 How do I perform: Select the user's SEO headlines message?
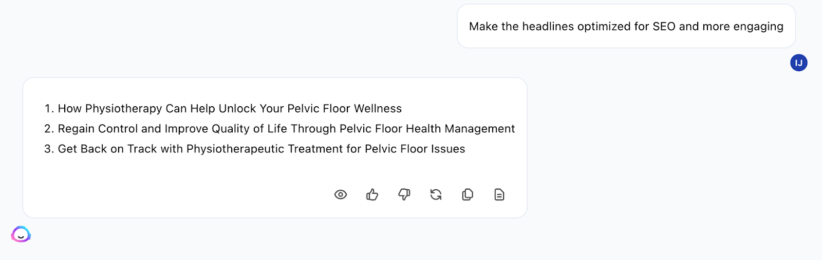pyautogui.click(x=626, y=27)
